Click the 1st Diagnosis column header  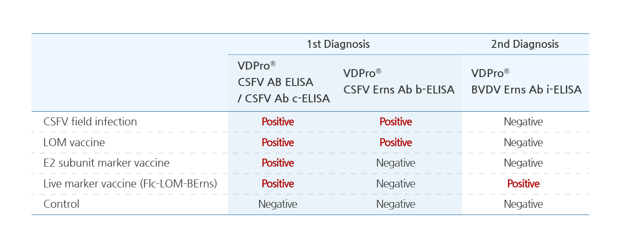coord(338,44)
